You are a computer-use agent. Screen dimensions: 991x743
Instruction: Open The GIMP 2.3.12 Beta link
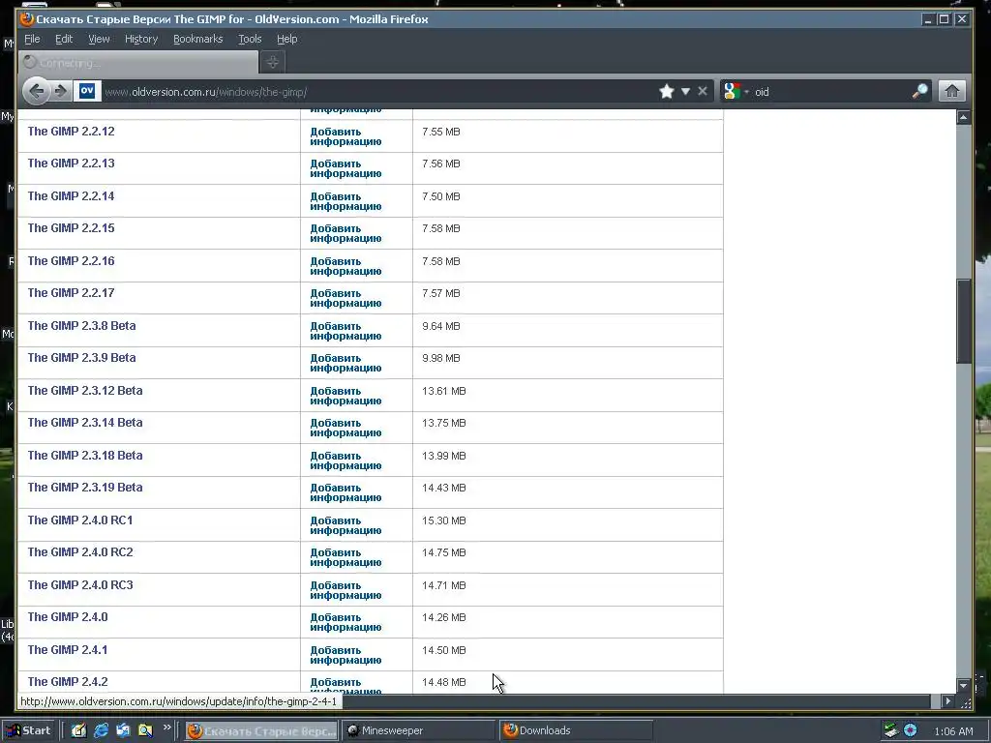pos(85,391)
